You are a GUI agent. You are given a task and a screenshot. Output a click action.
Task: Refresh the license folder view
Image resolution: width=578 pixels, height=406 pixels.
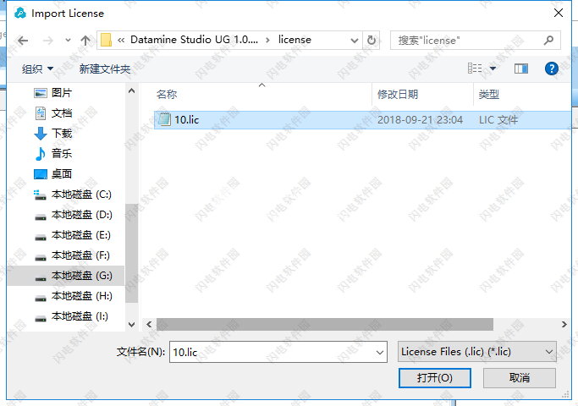pos(372,40)
